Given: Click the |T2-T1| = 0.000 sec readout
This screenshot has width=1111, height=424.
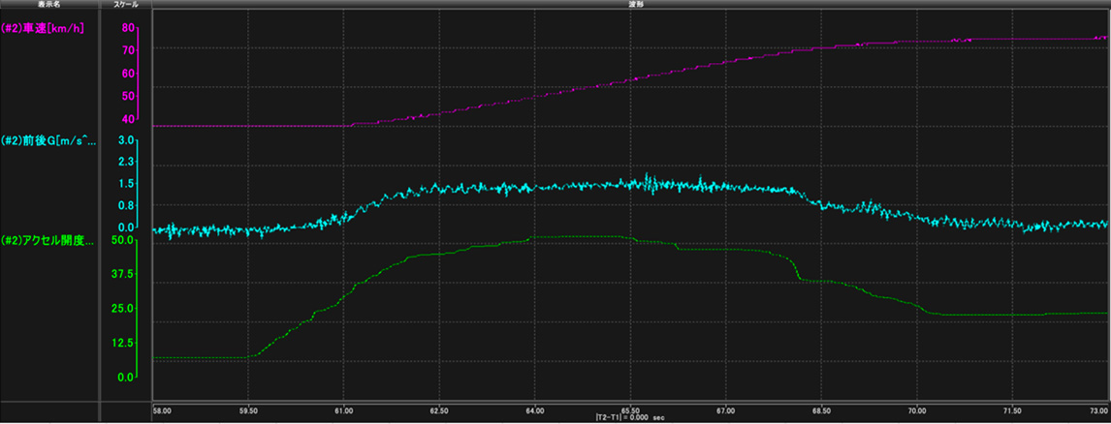Looking at the screenshot, I should tap(631, 419).
